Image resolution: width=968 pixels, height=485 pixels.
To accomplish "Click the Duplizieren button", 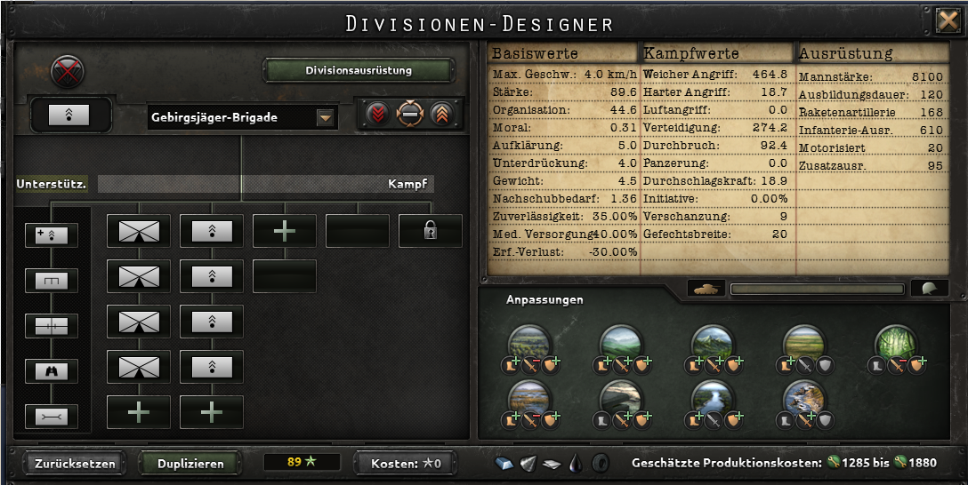I will click(190, 464).
